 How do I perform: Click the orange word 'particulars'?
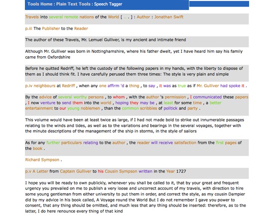[x=71, y=143]
